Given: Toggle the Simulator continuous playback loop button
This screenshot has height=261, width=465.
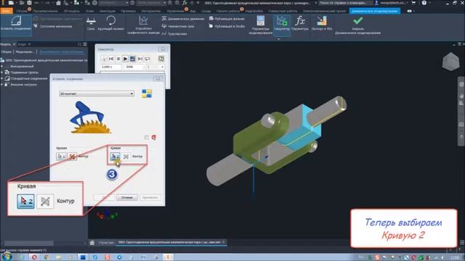Looking at the screenshot, I should point(147,59).
